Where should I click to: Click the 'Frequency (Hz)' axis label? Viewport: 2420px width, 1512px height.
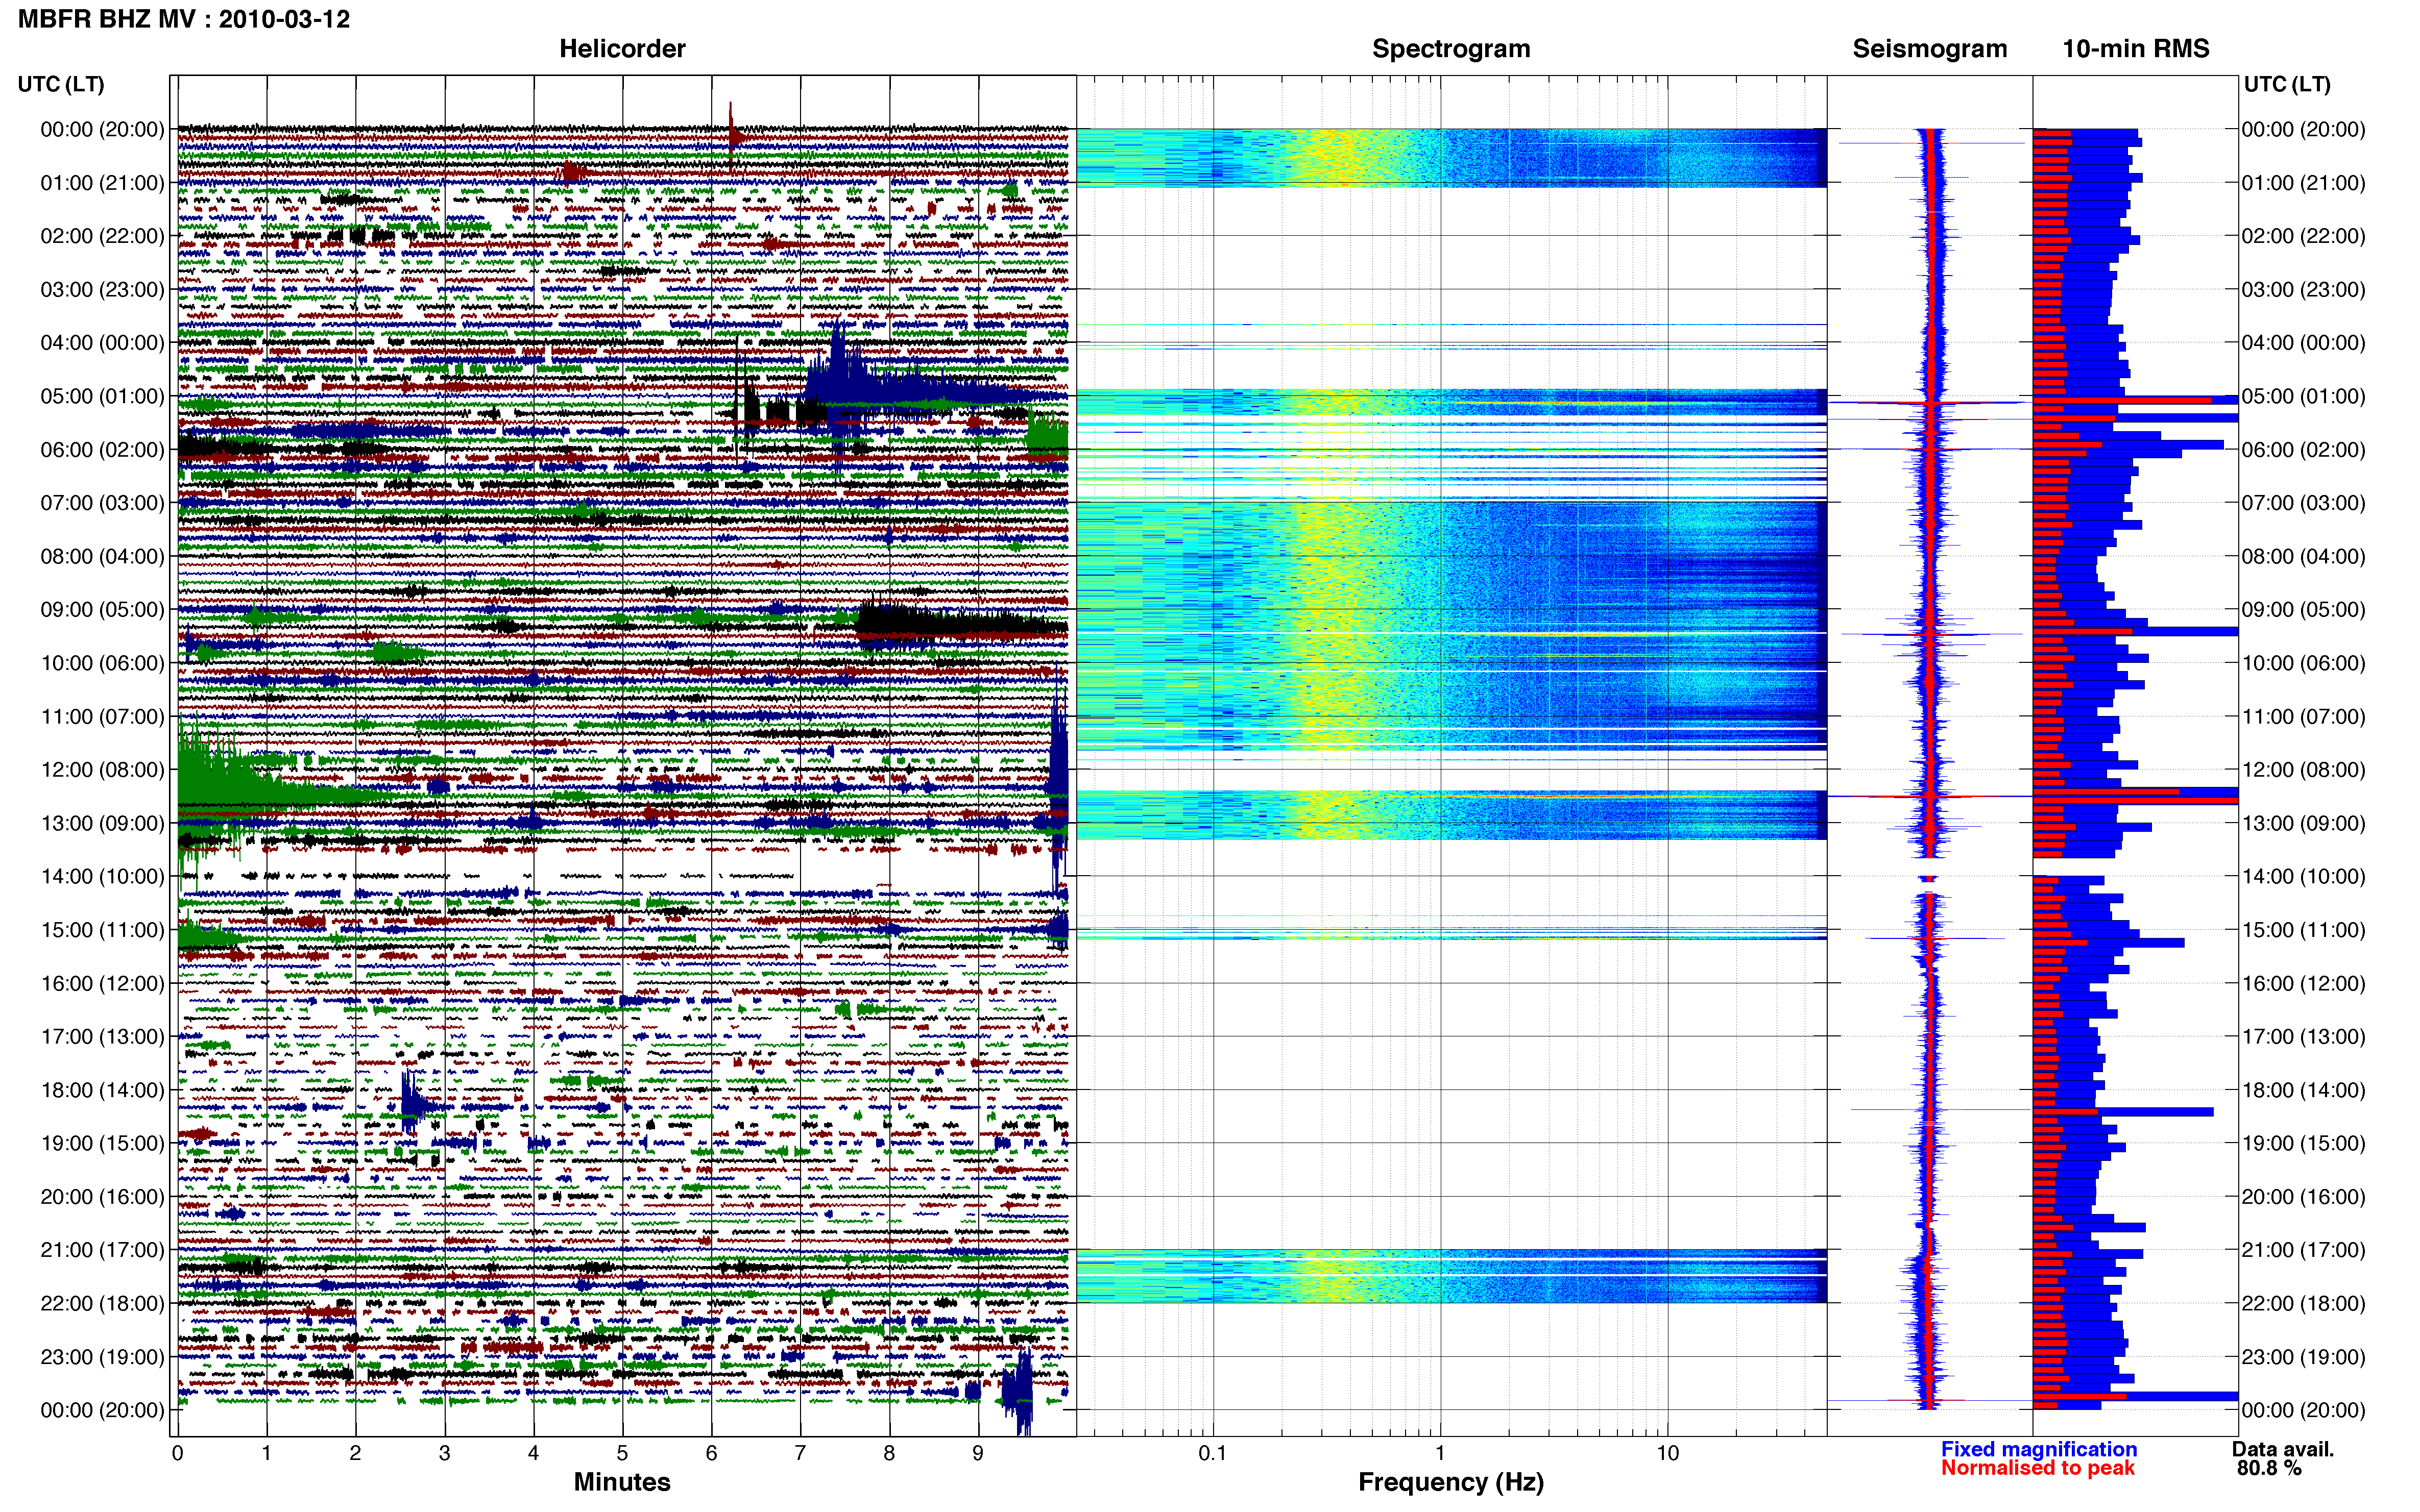coord(1450,1482)
